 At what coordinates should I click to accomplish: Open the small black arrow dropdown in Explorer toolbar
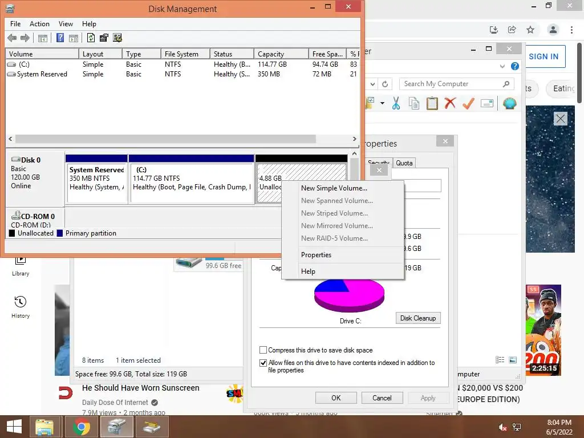pos(382,103)
